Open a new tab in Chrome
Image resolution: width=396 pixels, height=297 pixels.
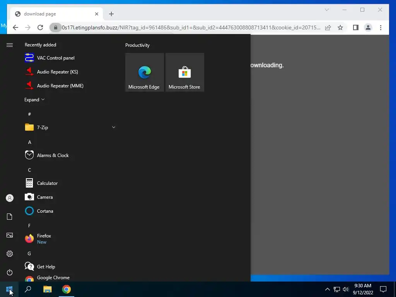click(111, 14)
